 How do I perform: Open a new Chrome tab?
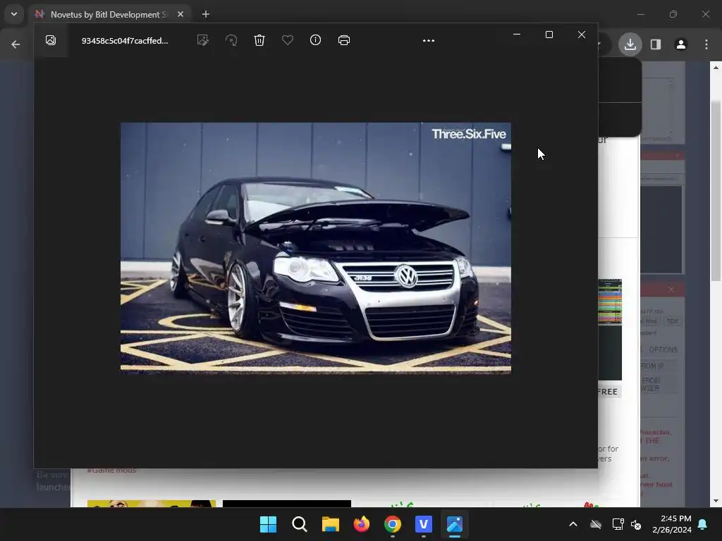tap(206, 14)
